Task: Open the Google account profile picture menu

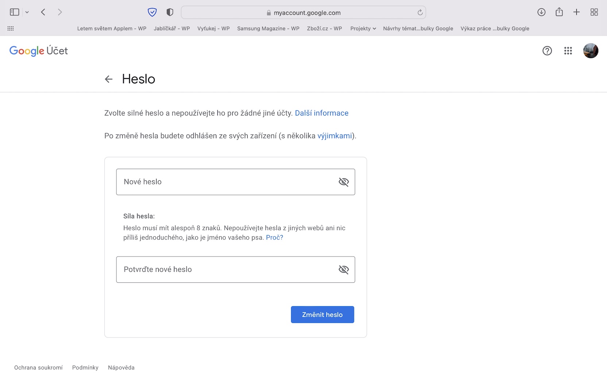Action: click(x=591, y=51)
